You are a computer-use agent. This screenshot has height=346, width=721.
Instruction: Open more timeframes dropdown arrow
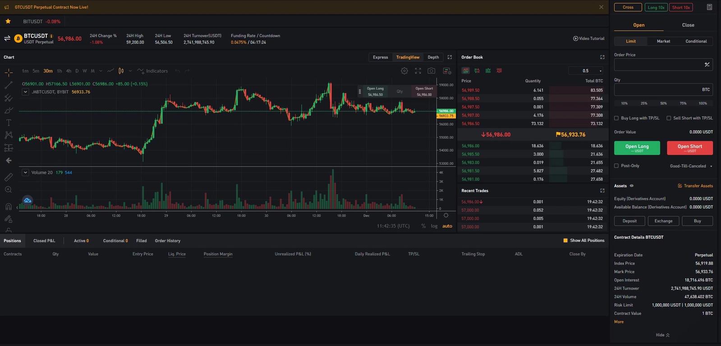(101, 71)
